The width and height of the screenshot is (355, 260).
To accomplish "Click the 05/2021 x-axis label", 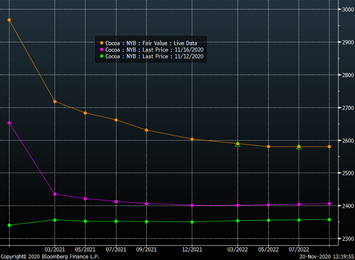I will tap(85, 249).
